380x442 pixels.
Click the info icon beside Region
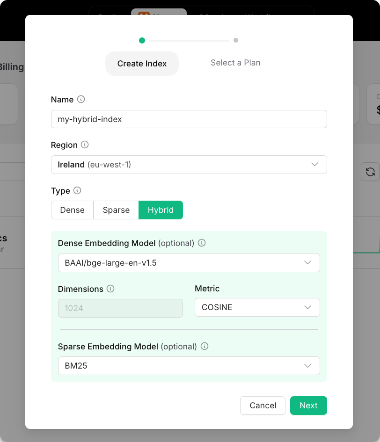pyautogui.click(x=85, y=145)
